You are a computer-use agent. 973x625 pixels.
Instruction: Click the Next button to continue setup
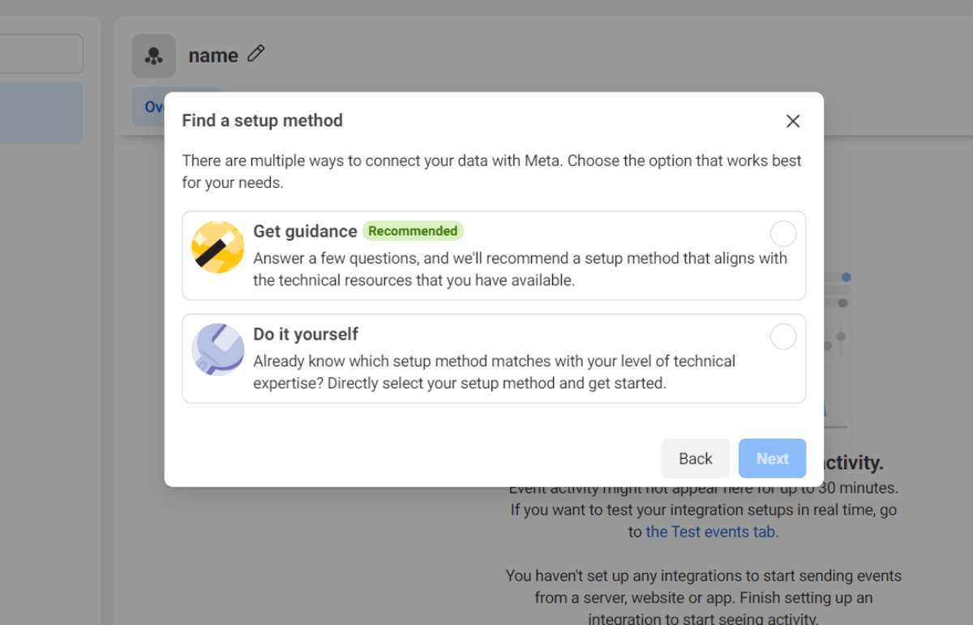point(772,458)
